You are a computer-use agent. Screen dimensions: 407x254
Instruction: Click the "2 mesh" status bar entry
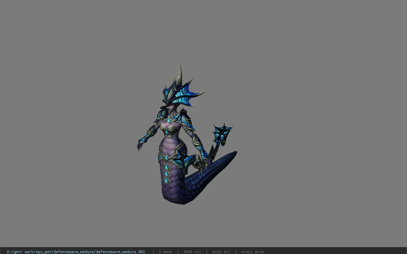[166, 252]
